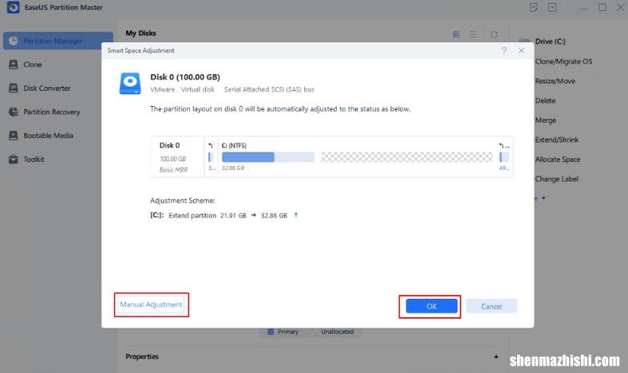Click the Bootable Media sidebar icon

pos(14,135)
